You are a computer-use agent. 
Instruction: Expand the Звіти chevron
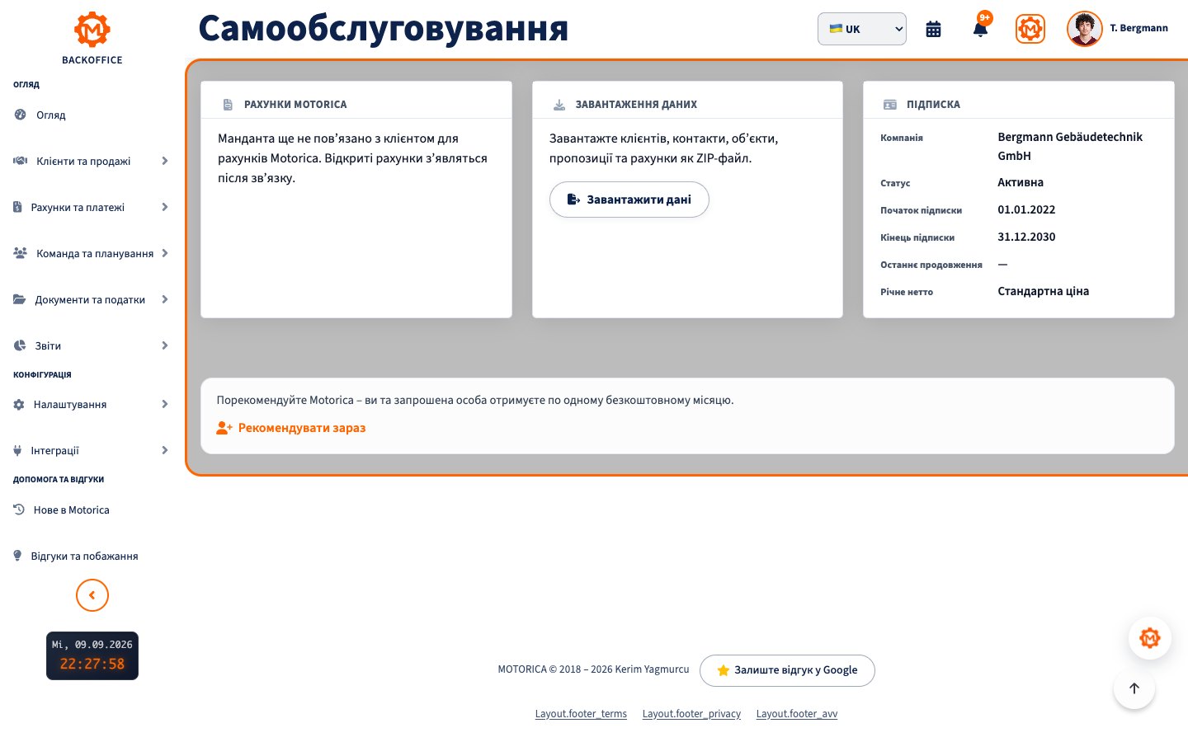164,345
